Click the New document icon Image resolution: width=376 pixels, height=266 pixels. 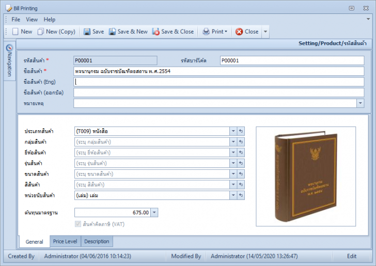point(15,32)
